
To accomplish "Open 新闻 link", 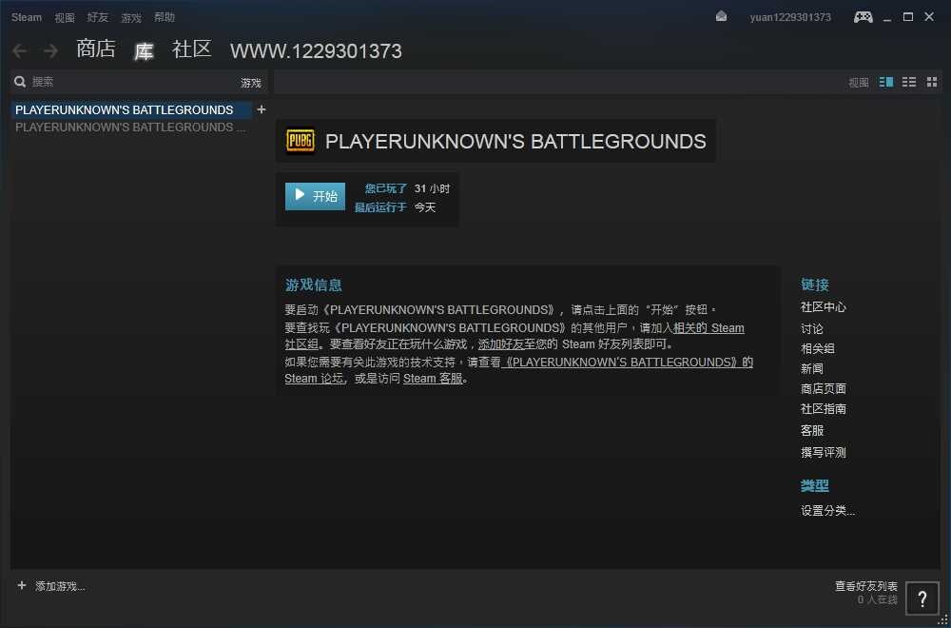I will [812, 368].
